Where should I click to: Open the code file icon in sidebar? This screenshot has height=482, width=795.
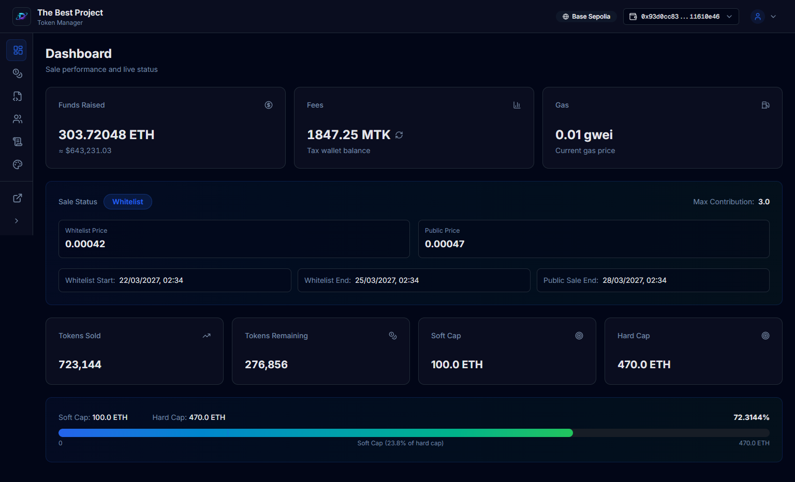(x=18, y=96)
